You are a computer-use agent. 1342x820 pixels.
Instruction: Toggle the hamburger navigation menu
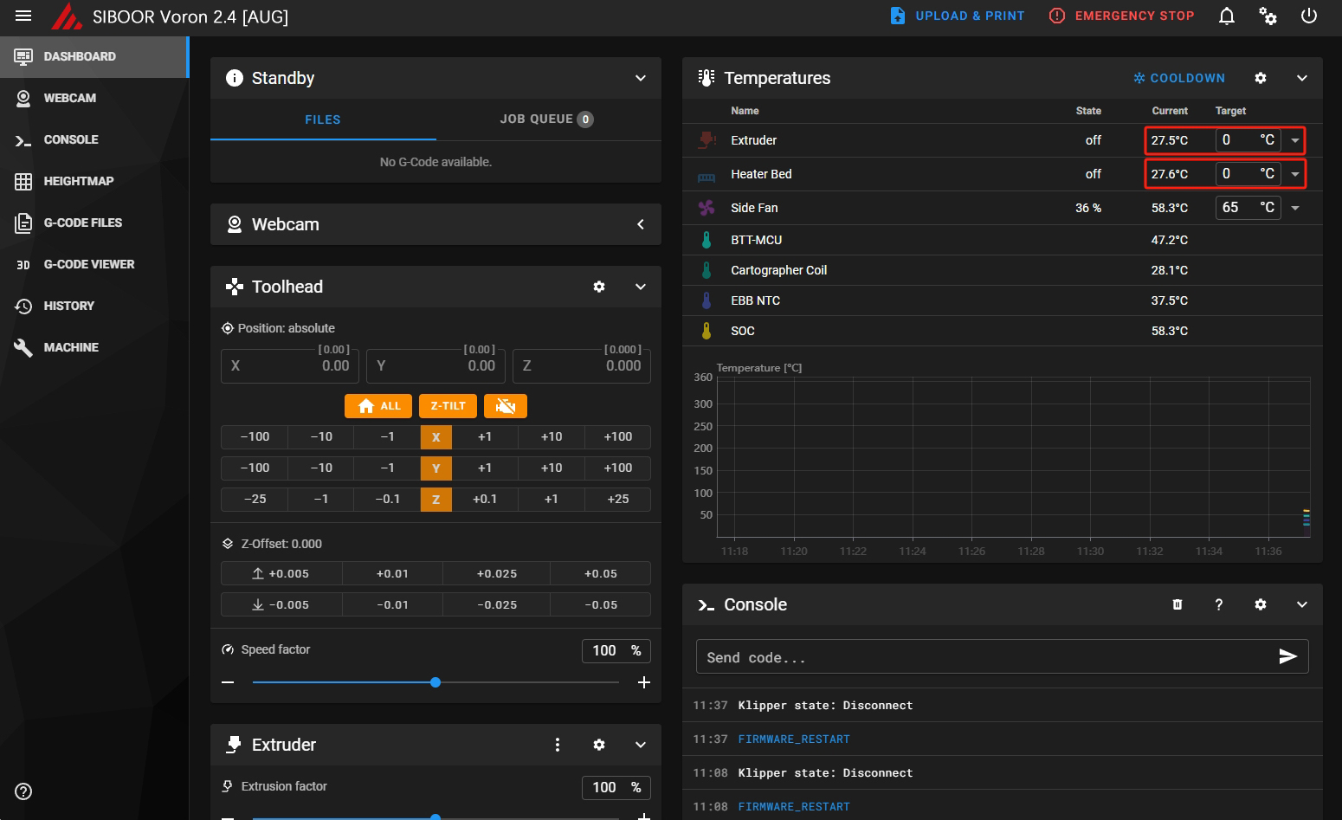click(x=23, y=16)
